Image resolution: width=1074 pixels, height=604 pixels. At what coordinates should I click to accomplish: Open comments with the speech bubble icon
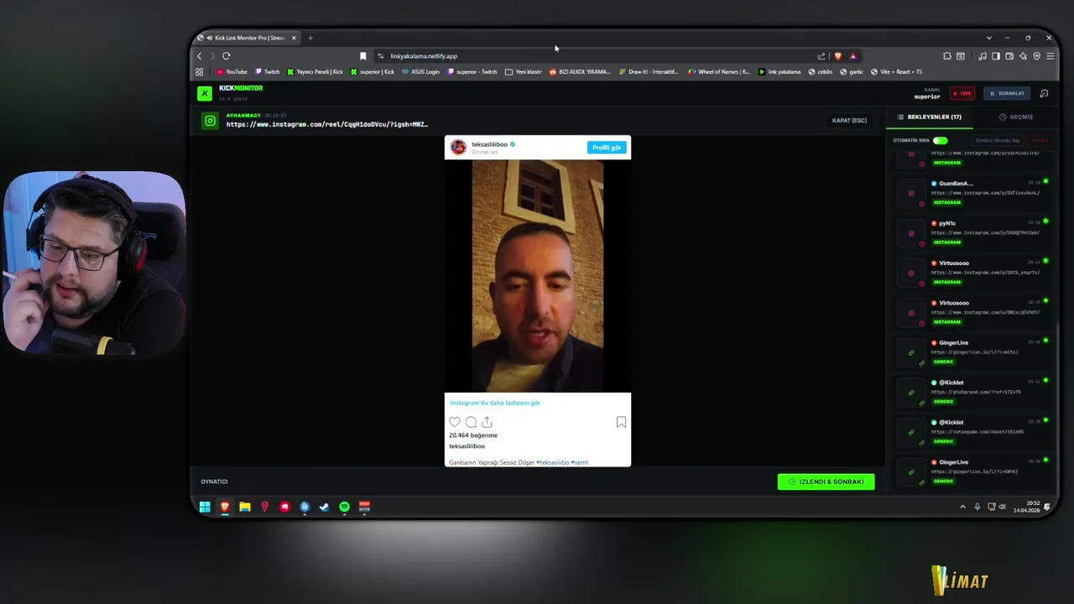pos(471,422)
